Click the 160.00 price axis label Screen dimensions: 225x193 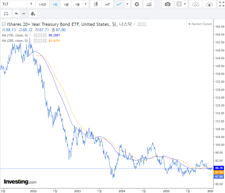[x=220, y=27]
